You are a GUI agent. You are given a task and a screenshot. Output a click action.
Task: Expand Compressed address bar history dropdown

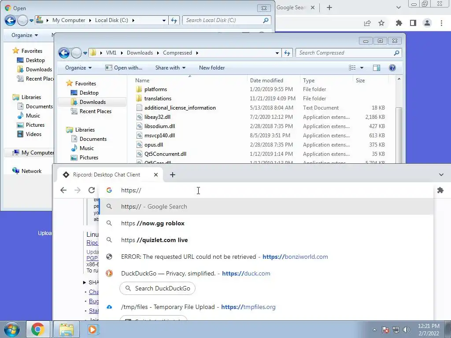click(277, 53)
